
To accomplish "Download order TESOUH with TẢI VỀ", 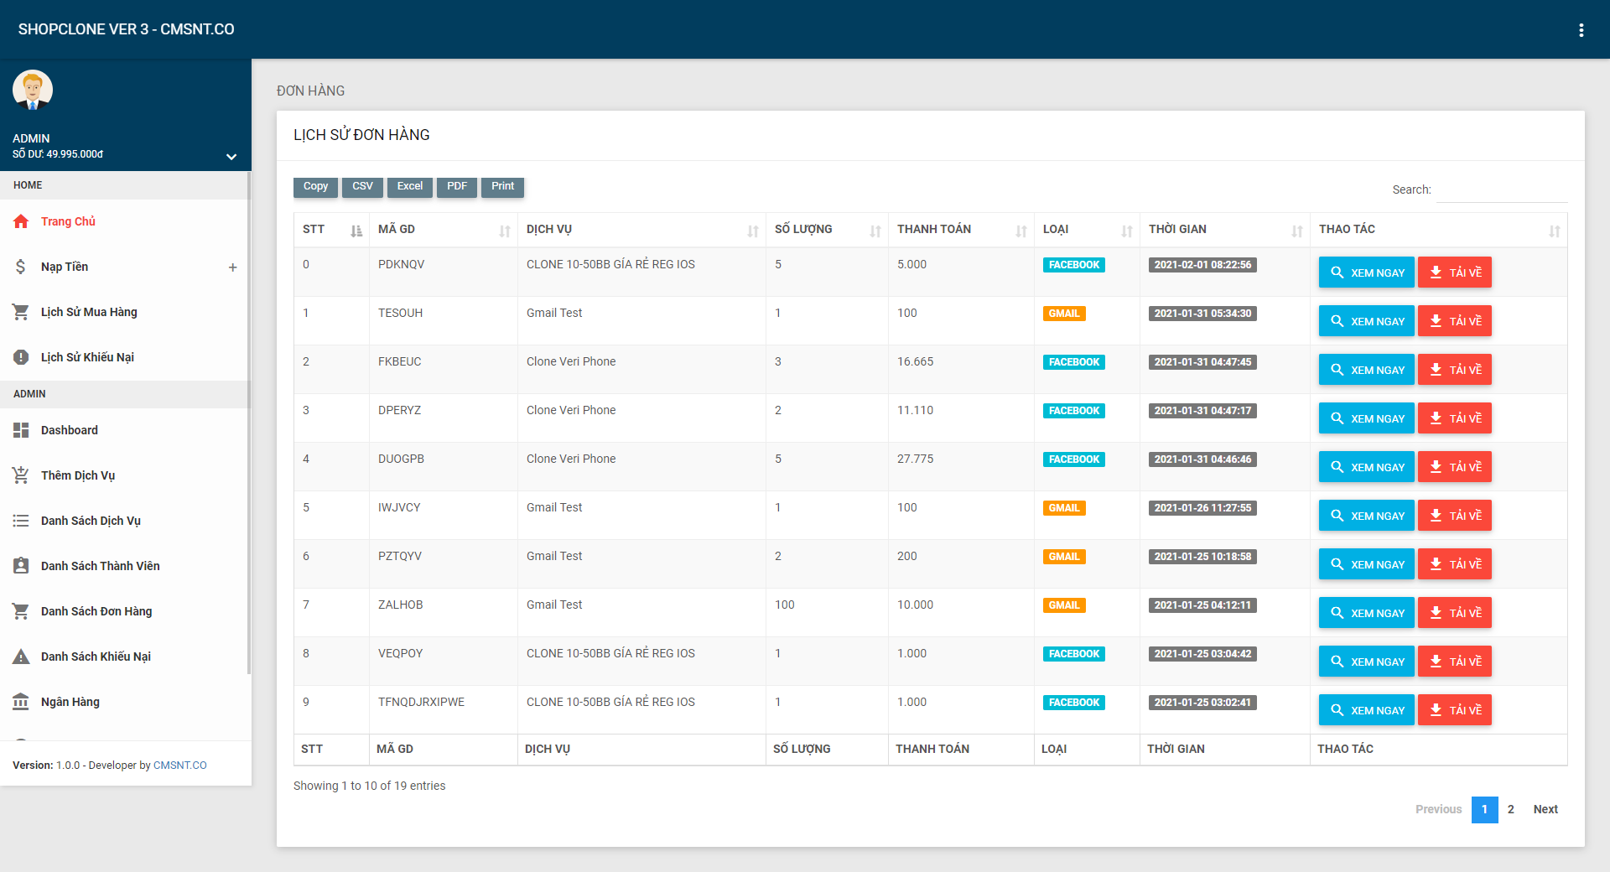I will tap(1455, 321).
